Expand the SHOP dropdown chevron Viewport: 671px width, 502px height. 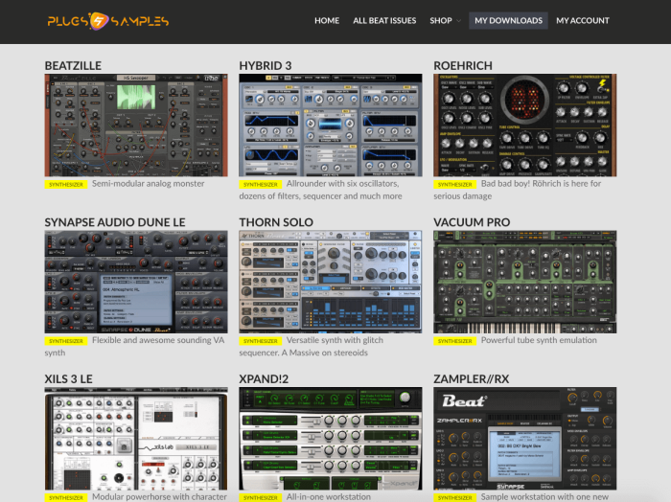pos(459,21)
